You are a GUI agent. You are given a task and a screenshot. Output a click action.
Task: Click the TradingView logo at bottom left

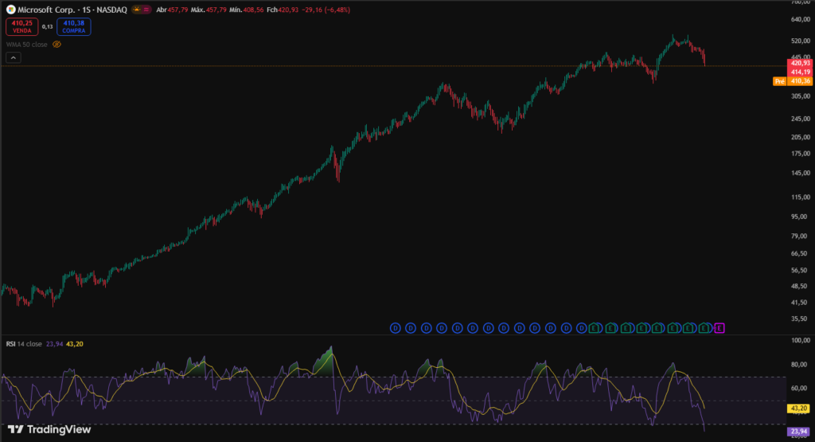point(49,430)
